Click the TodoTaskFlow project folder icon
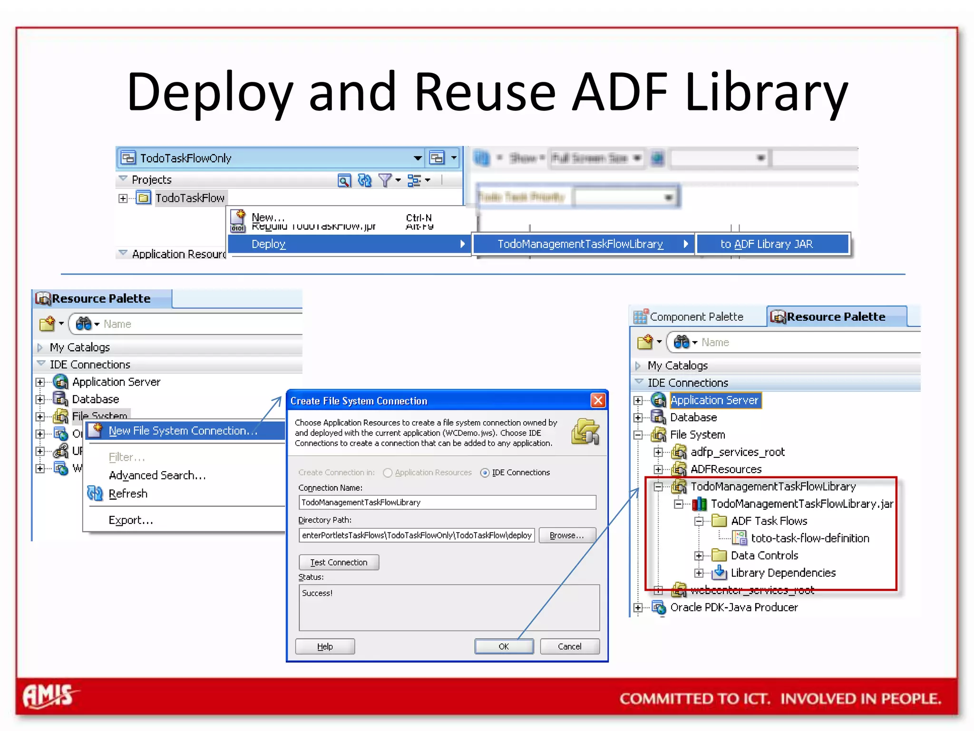974x731 pixels. (143, 198)
